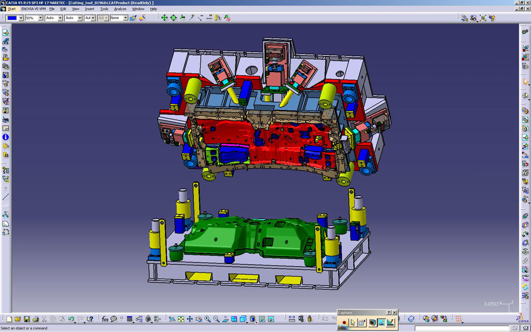Click the Print icon in bottom toolbar
531x332 pixels.
tap(35, 319)
